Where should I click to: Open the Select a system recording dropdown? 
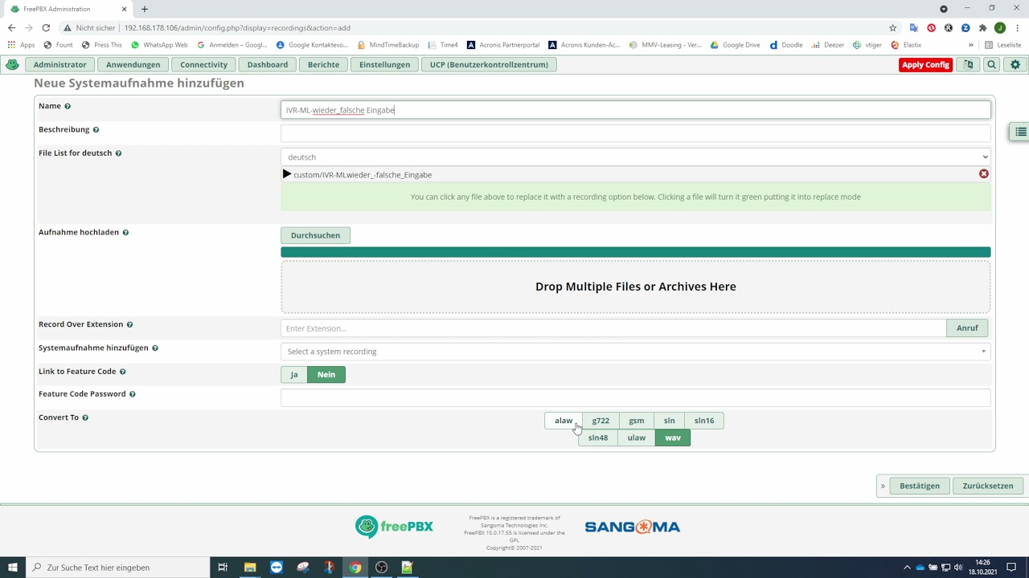635,352
